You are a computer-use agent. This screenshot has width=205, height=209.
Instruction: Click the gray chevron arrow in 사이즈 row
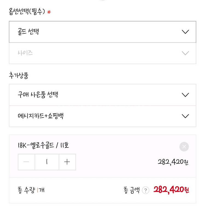185,53
